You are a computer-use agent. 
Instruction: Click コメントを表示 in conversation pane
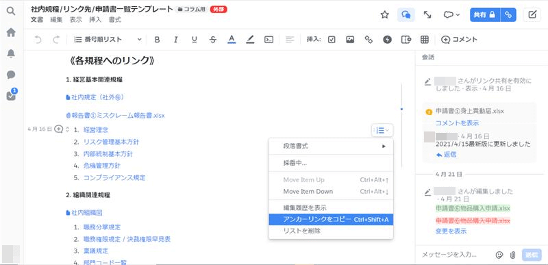click(457, 123)
